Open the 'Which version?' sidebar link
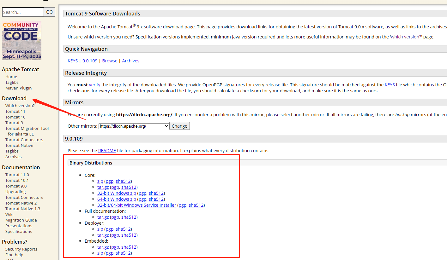447x260 pixels. click(20, 106)
